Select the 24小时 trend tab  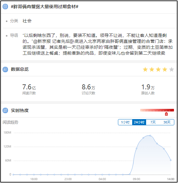[139, 122]
